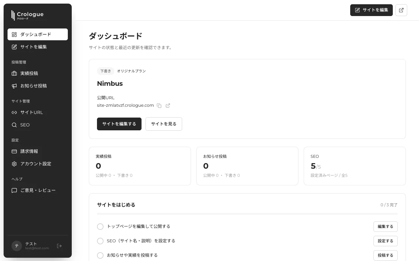Click the logout icon beside the user name
This screenshot has width=419, height=261.
59,246
